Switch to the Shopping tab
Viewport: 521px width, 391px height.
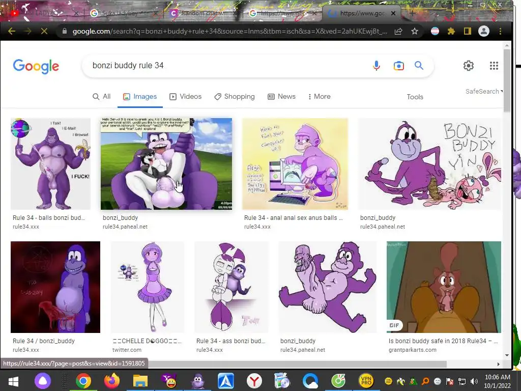pyautogui.click(x=235, y=96)
